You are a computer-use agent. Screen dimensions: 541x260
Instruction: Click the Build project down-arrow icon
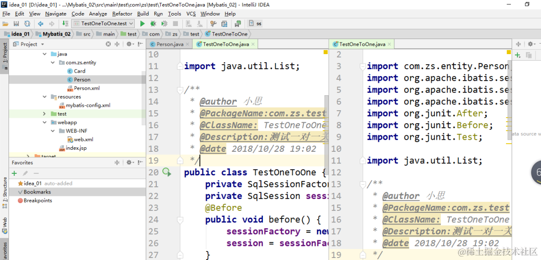(65, 24)
